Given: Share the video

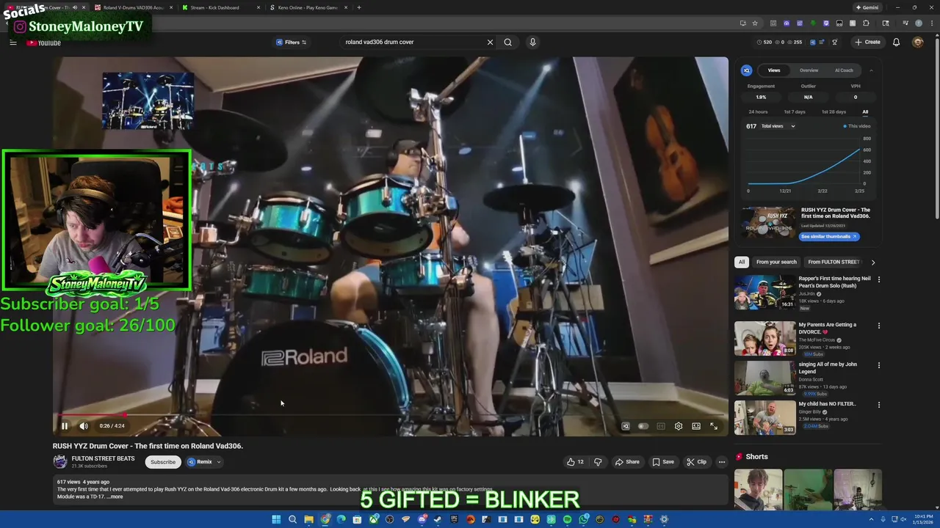Looking at the screenshot, I should (626, 462).
